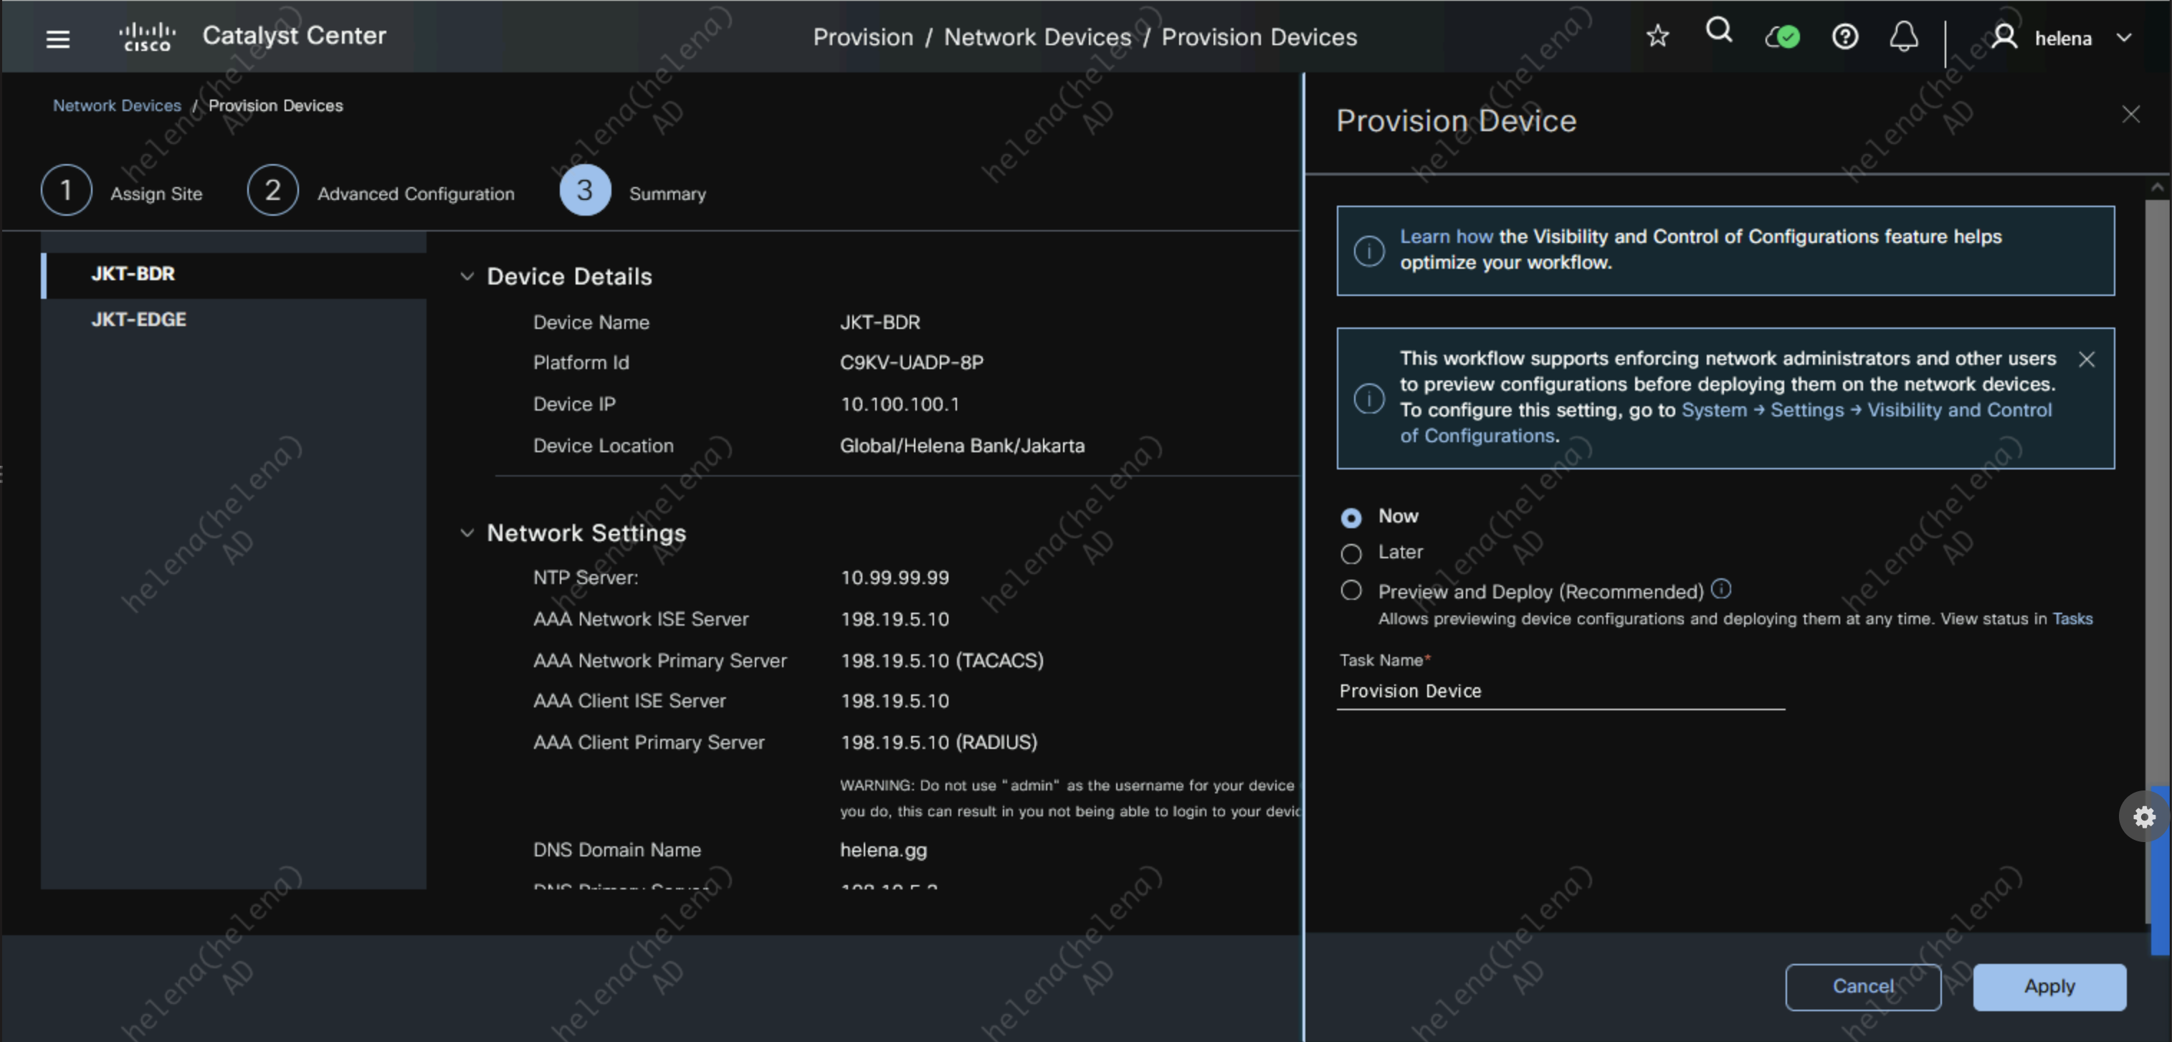
Task: Click the floating settings gear icon
Action: pos(2143,816)
